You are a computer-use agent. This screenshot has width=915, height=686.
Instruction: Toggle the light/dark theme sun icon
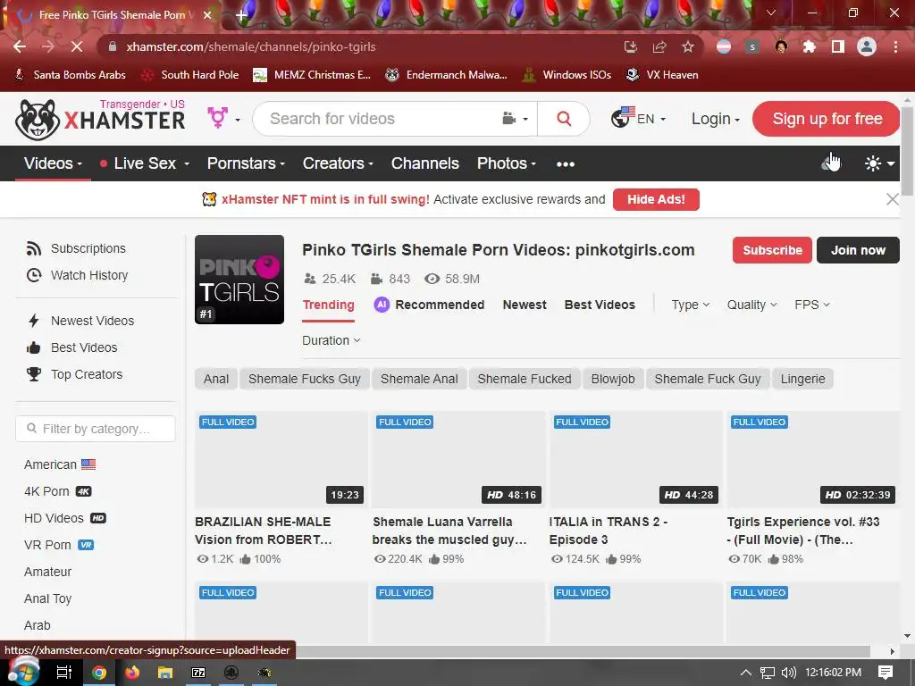(879, 163)
